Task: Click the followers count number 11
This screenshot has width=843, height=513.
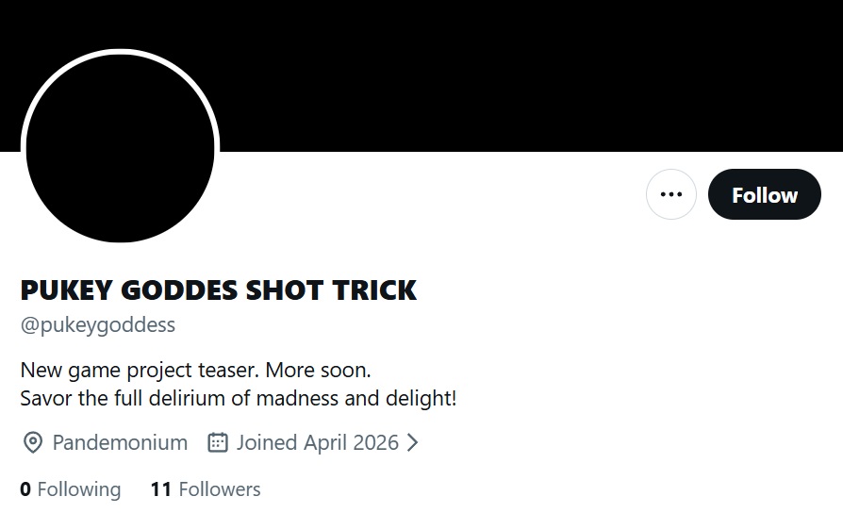Action: point(160,489)
